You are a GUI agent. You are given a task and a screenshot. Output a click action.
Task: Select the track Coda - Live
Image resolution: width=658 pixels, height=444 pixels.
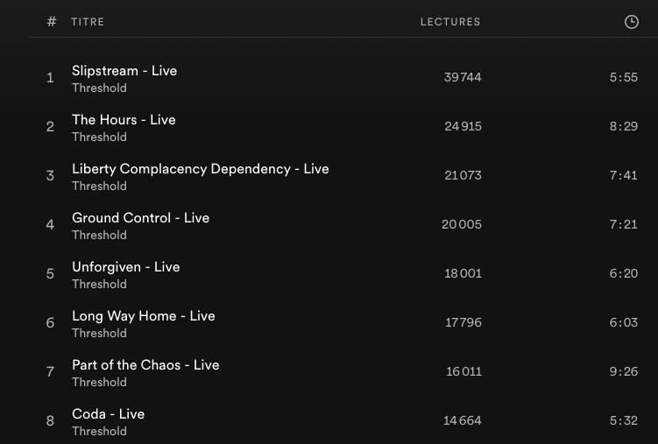108,414
